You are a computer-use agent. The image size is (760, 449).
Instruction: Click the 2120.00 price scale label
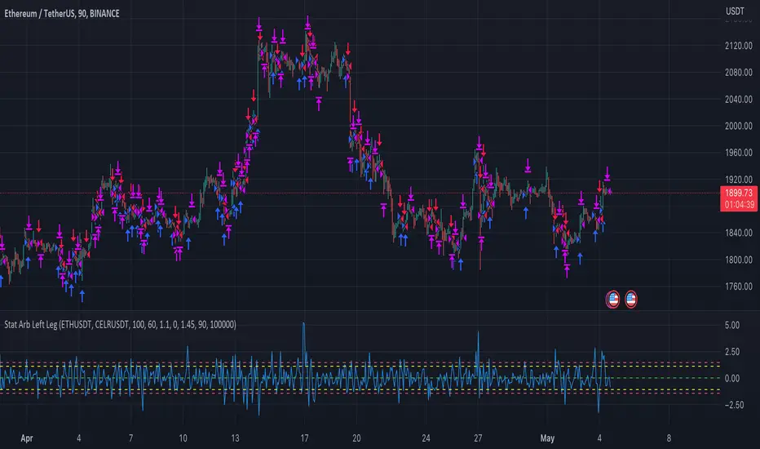pyautogui.click(x=739, y=46)
